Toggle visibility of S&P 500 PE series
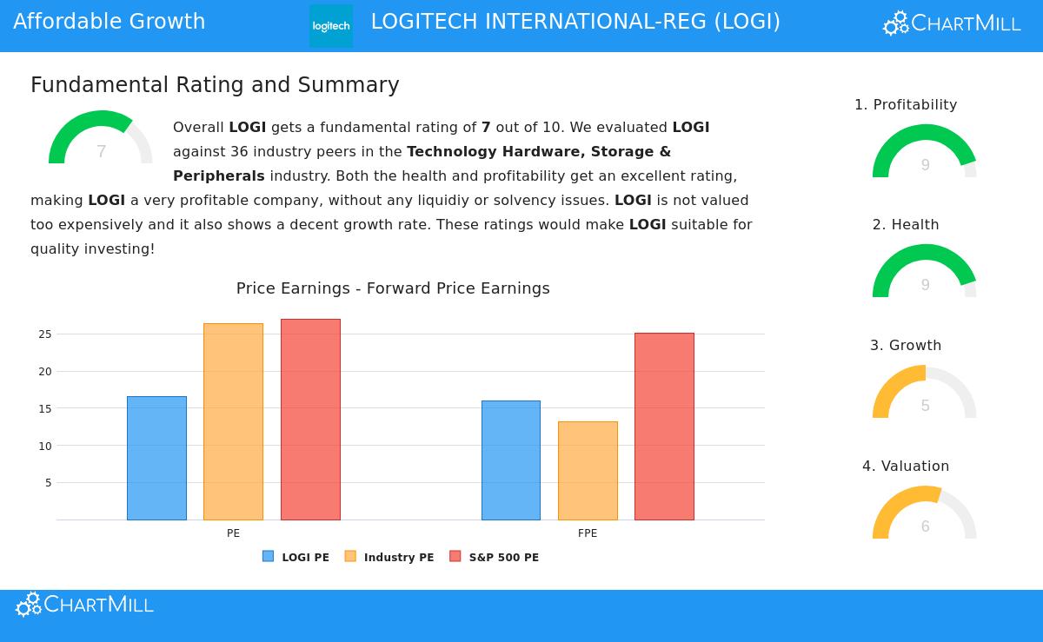1043x642 pixels. click(x=495, y=557)
